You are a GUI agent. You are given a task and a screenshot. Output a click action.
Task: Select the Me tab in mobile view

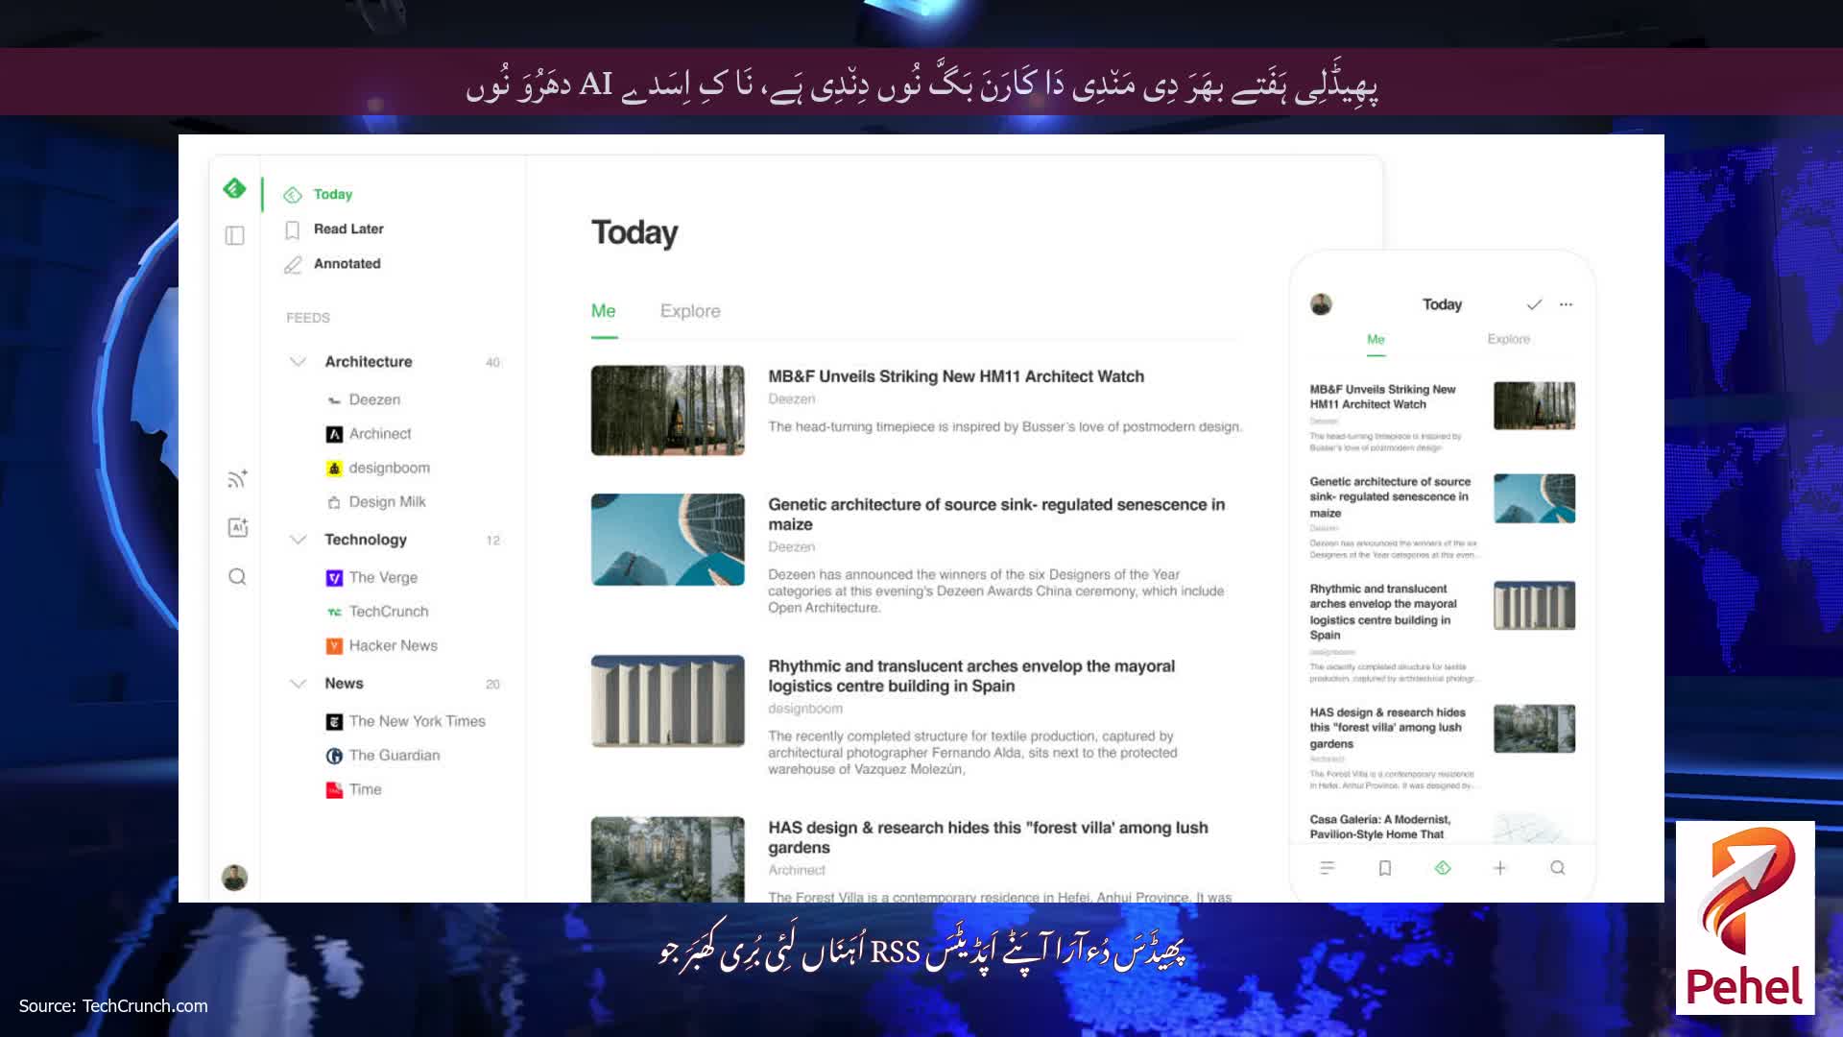(x=1376, y=340)
